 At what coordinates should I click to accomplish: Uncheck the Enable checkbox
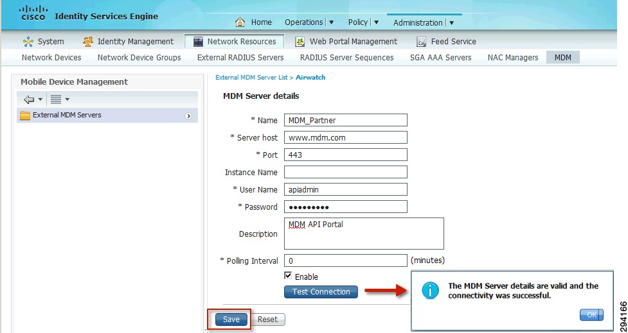click(x=288, y=276)
